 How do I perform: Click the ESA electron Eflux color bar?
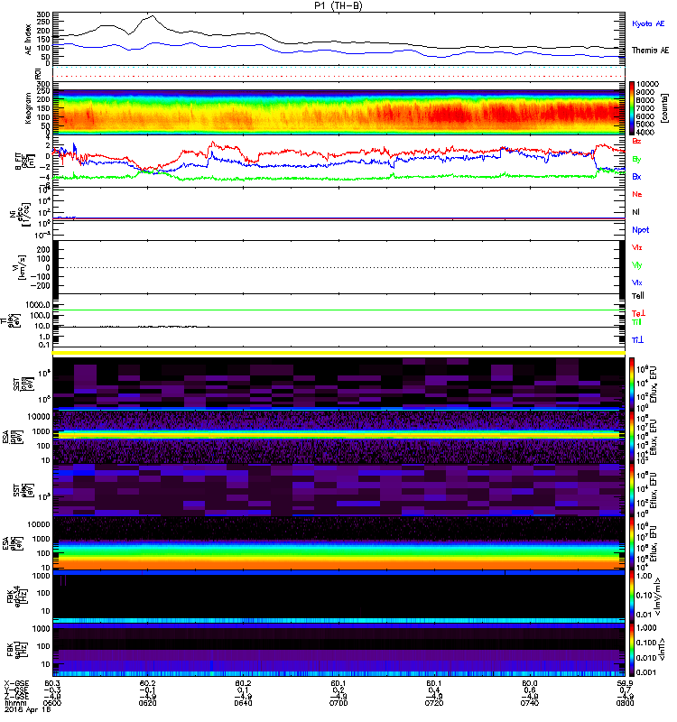632,543
